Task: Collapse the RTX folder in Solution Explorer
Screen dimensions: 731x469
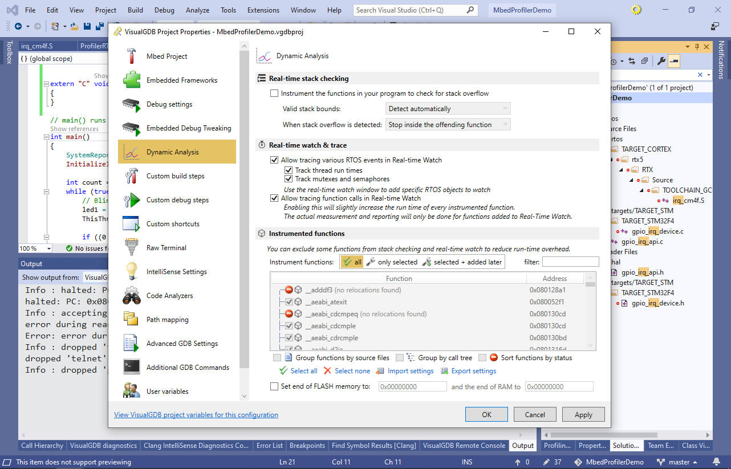Action: point(622,170)
